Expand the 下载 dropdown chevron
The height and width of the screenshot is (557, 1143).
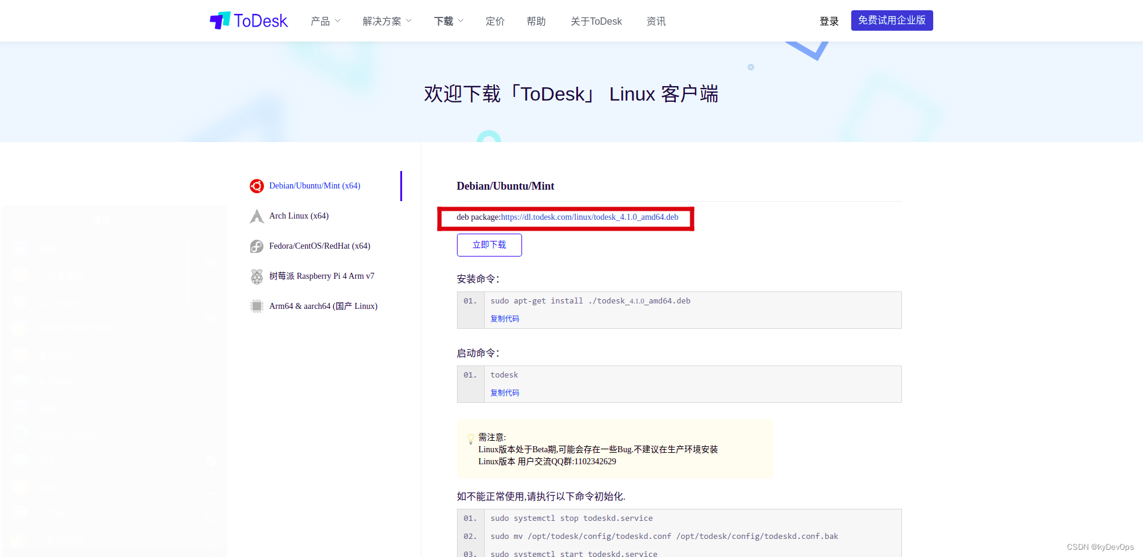(x=461, y=20)
